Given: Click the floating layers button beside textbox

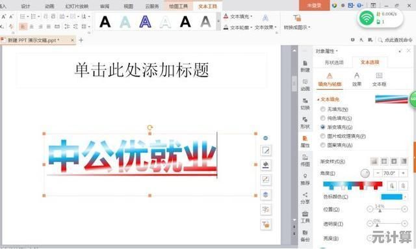Looking at the screenshot, I should [x=266, y=195].
